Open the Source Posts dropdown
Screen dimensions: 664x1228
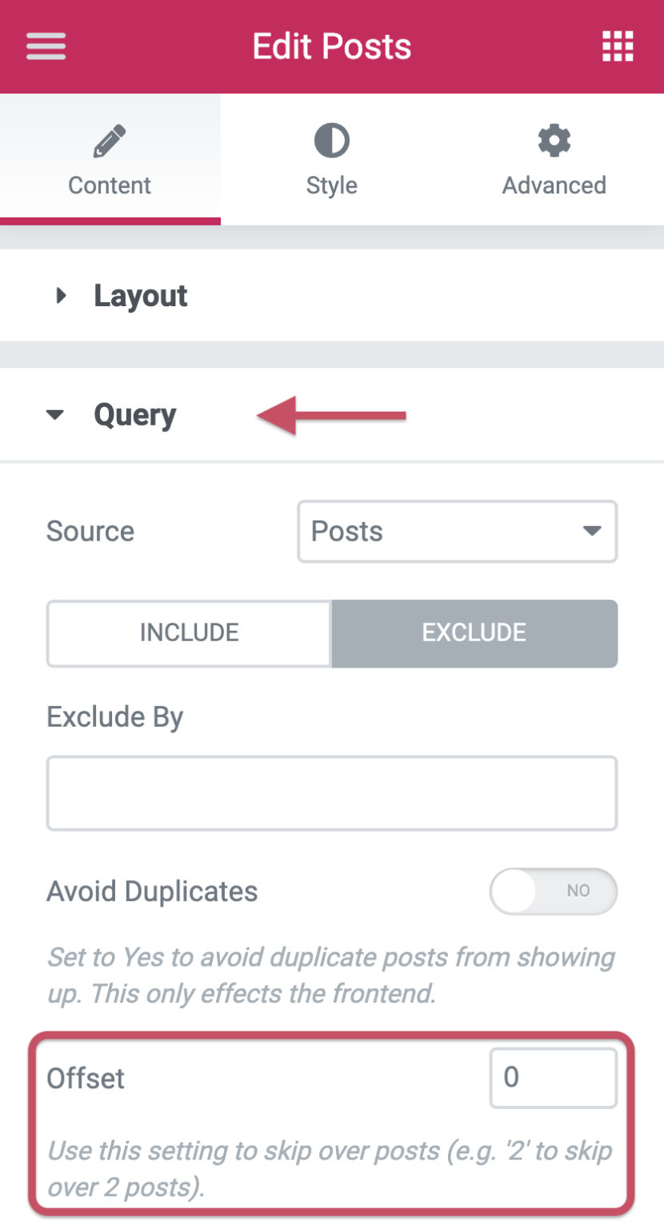click(x=458, y=531)
